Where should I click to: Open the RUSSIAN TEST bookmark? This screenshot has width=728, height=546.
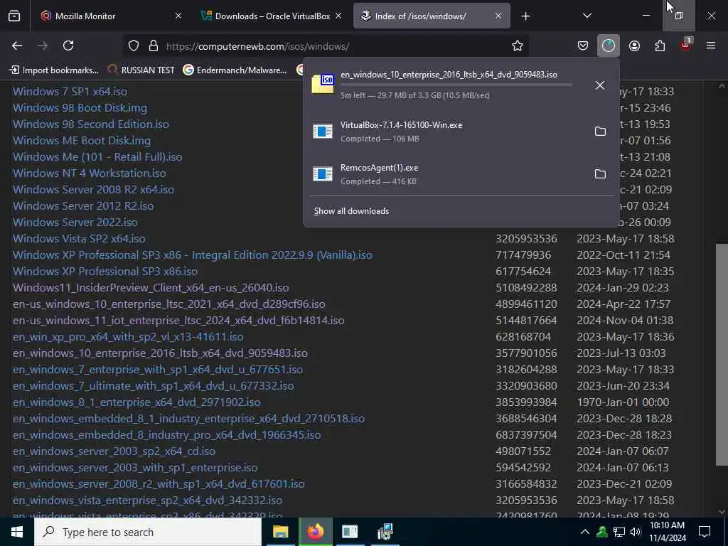pos(141,70)
